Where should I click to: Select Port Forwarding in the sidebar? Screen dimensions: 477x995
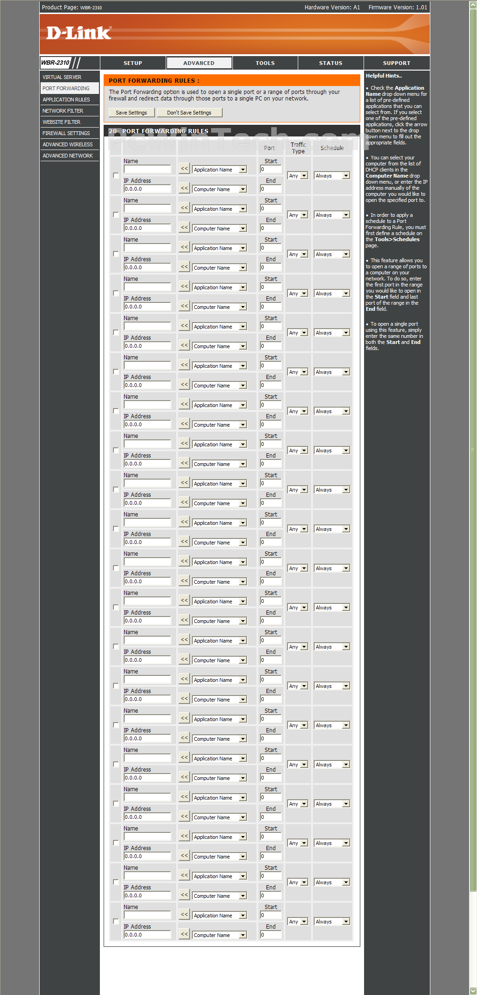click(70, 88)
